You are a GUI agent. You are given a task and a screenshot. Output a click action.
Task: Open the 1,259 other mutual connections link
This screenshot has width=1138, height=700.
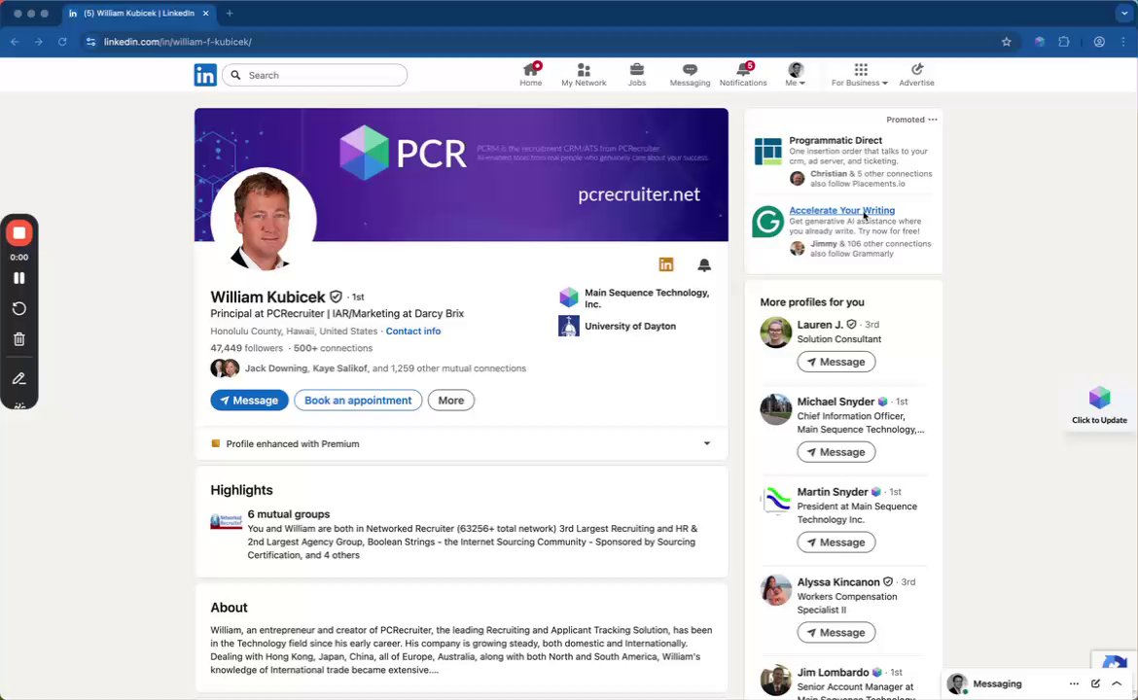click(x=449, y=368)
